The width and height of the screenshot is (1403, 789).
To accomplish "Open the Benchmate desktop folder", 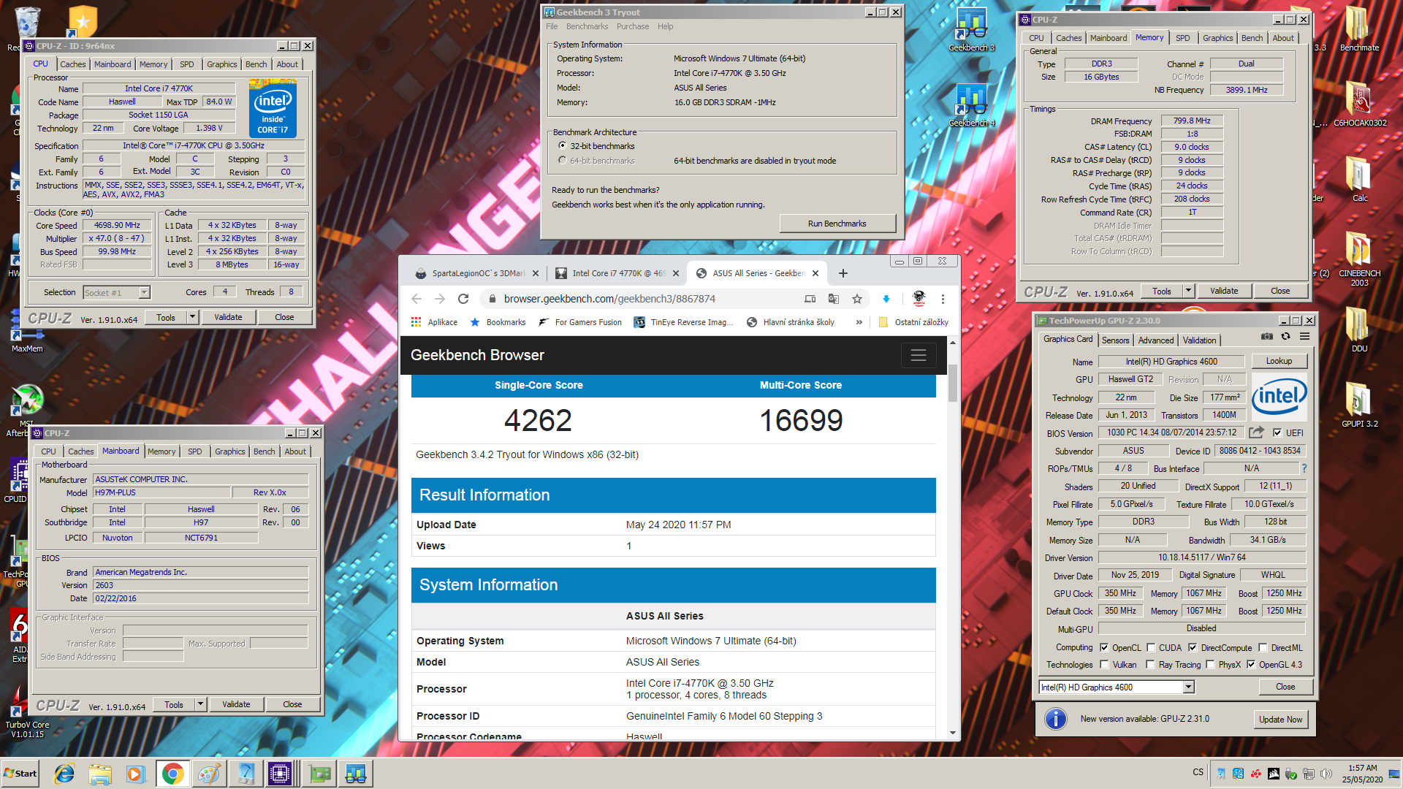I will tap(1359, 29).
